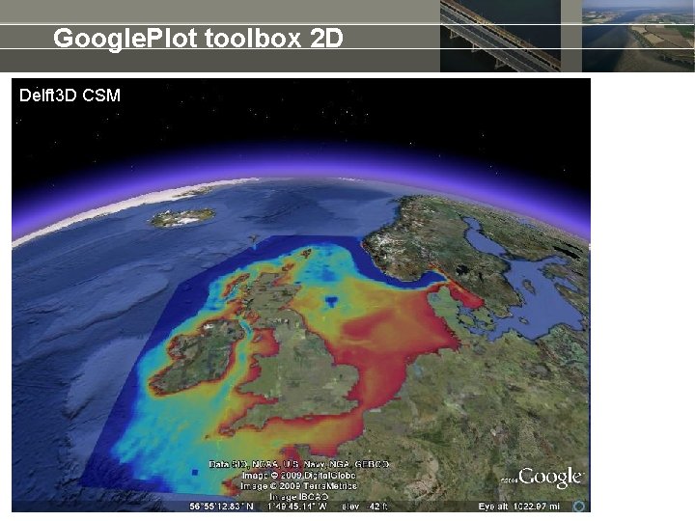The width and height of the screenshot is (695, 521).
Task: Click the 'Eye alt 1022.97 mi' readout
Action: 519,506
